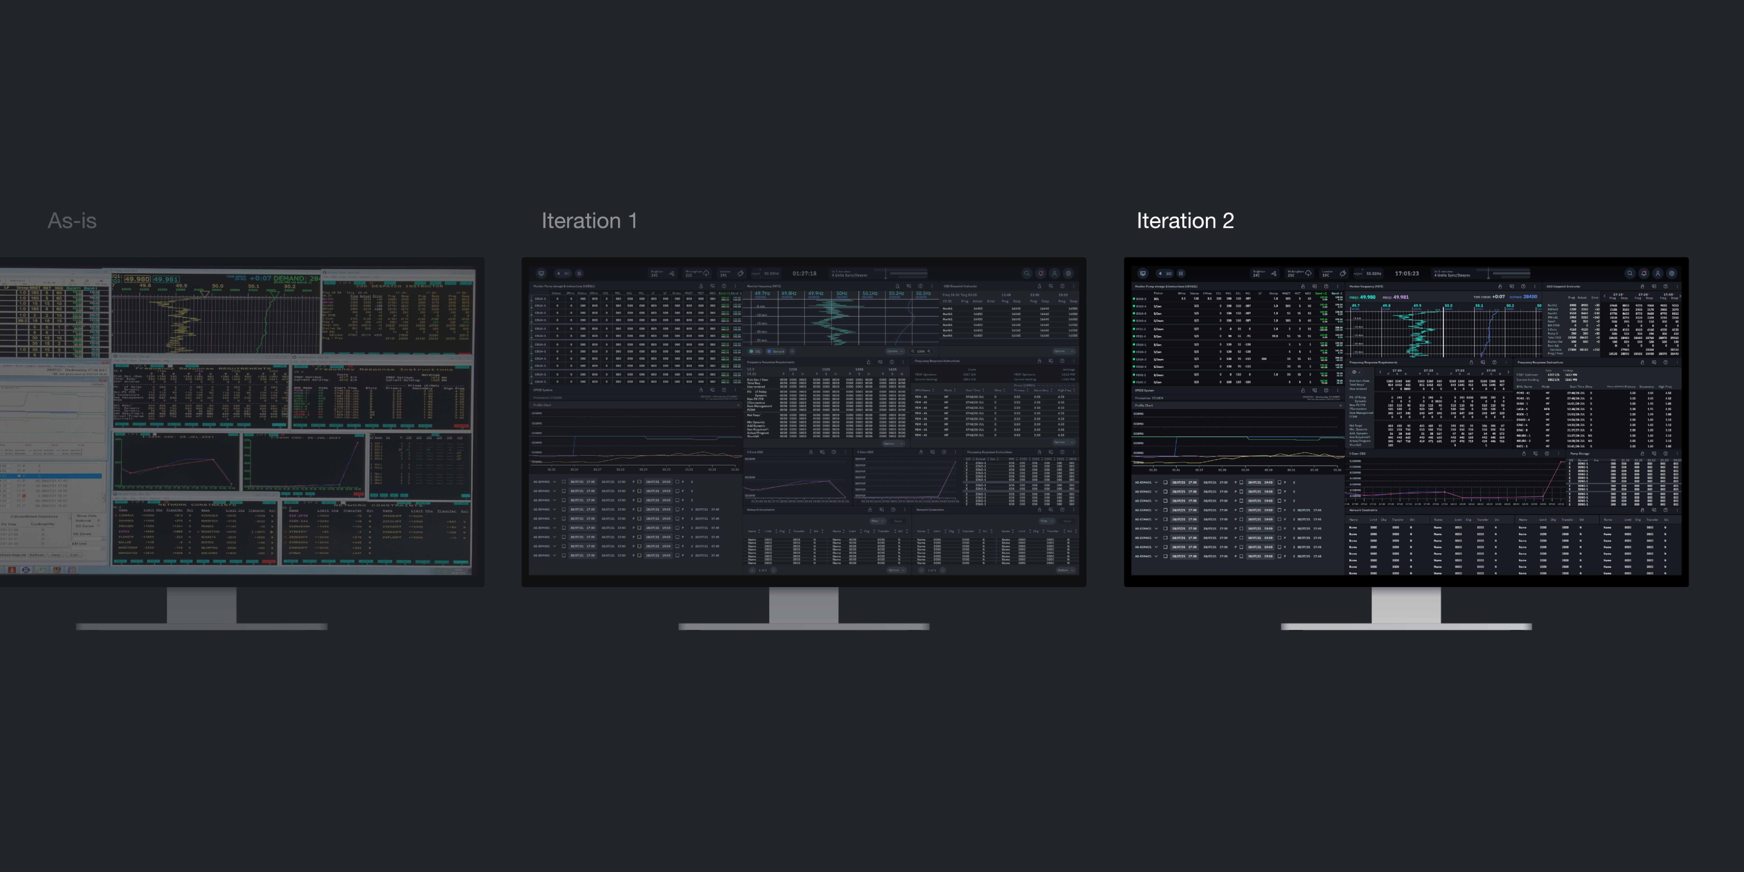Click grid layout icon in Iteration 1 header
This screenshot has width=1744, height=872.
pos(579,273)
